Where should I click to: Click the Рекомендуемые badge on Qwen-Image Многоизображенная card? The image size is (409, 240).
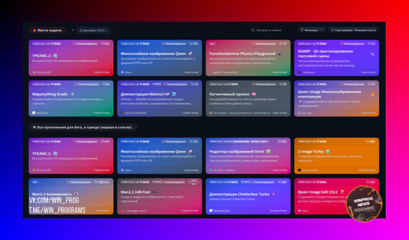tap(351, 84)
